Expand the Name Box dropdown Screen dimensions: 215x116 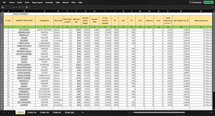(14, 7)
